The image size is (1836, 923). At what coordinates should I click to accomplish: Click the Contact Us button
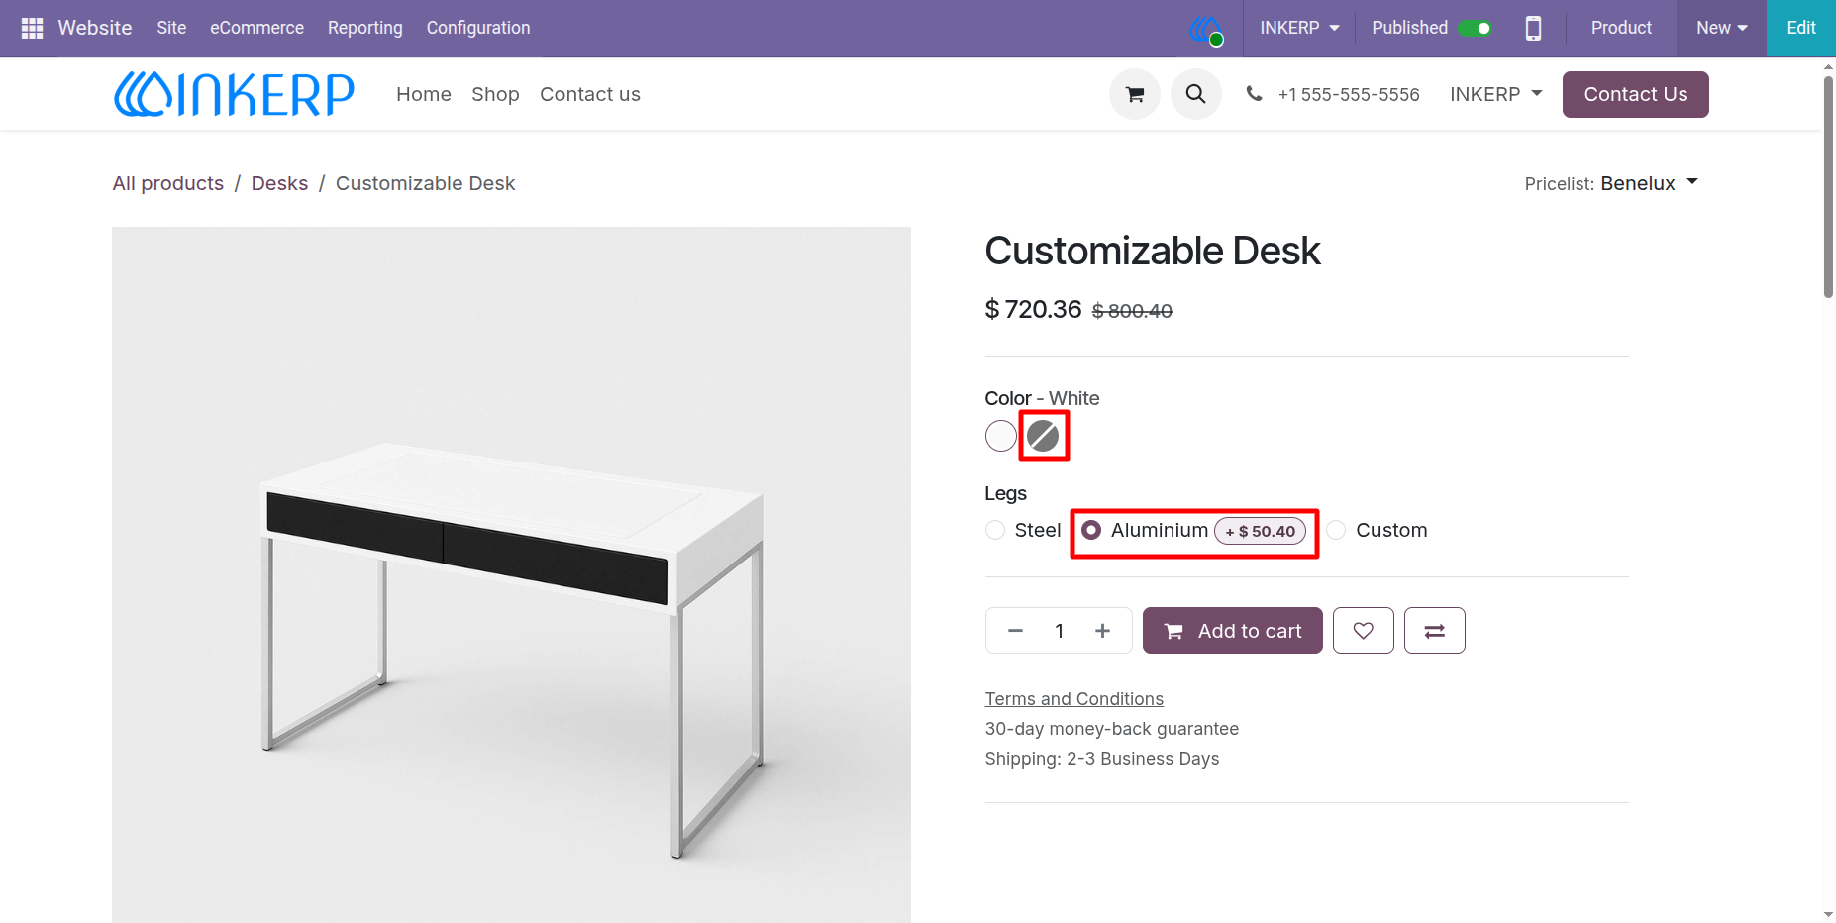pyautogui.click(x=1636, y=94)
